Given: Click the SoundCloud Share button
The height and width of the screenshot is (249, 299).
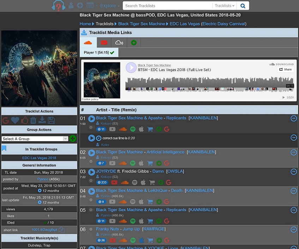Looking at the screenshot, I should 286,70.
